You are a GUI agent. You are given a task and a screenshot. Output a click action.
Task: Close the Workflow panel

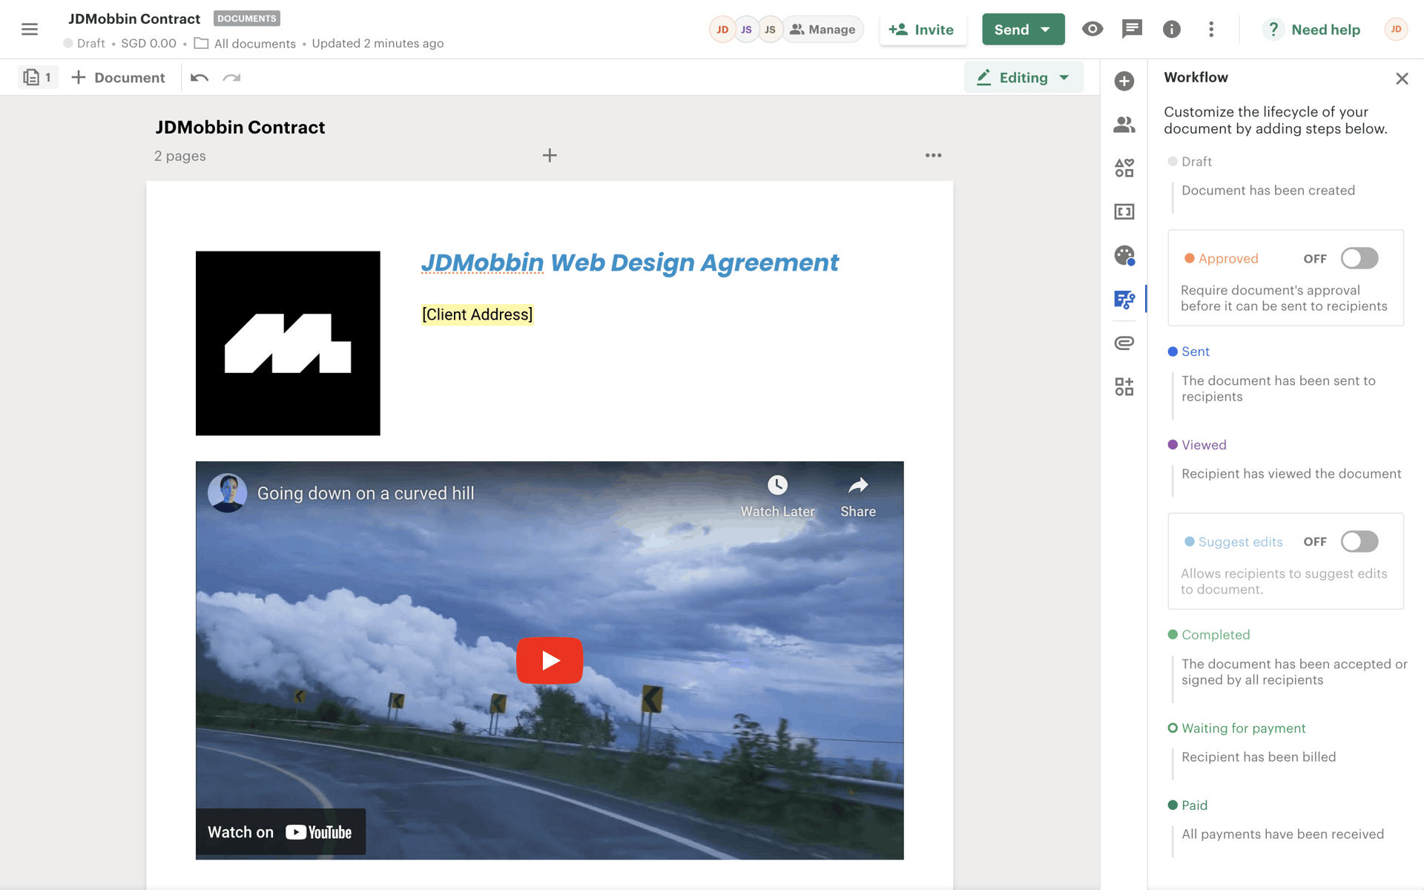coord(1402,79)
